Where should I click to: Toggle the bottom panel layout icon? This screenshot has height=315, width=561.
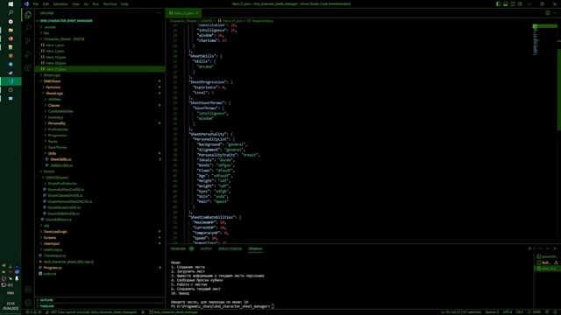[505, 3]
